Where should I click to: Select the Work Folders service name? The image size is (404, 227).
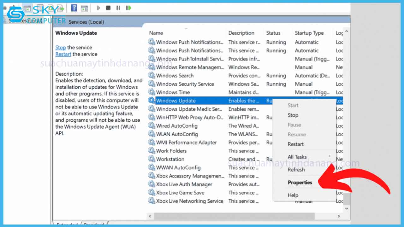171,151
